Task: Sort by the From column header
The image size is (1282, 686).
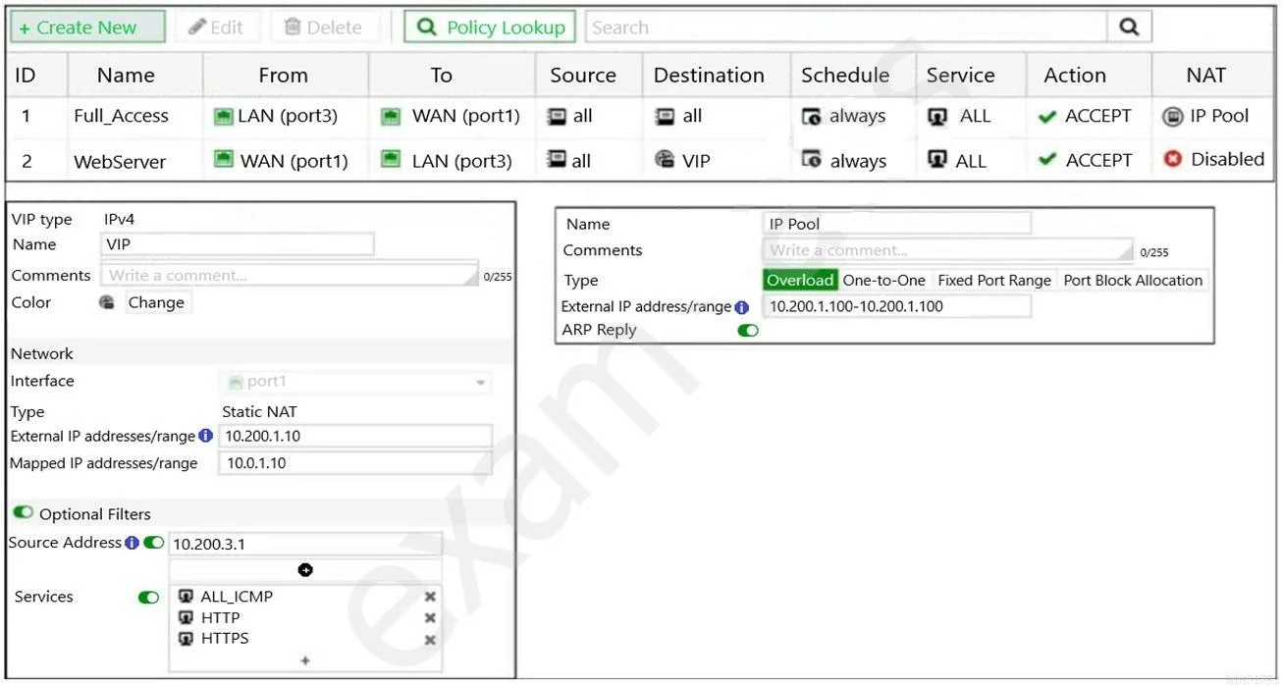Action: click(283, 76)
